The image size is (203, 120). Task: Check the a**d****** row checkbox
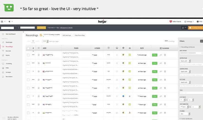pos(28,72)
